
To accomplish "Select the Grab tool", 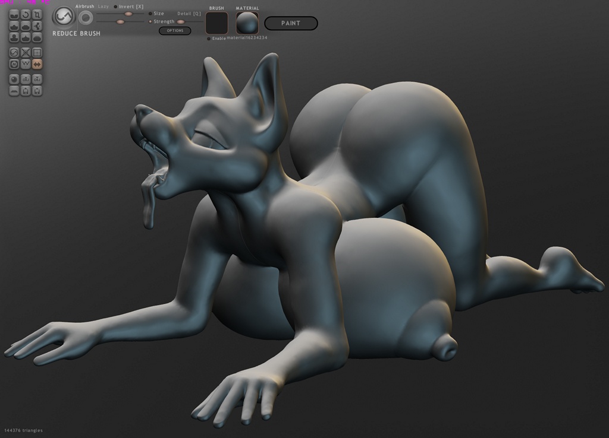I will click(37, 26).
